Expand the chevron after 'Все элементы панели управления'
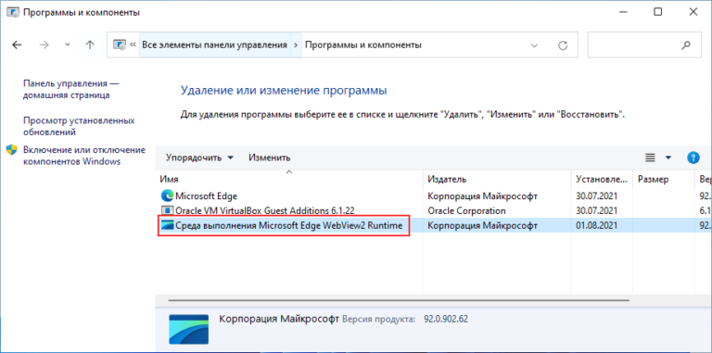The image size is (712, 353). point(296,44)
